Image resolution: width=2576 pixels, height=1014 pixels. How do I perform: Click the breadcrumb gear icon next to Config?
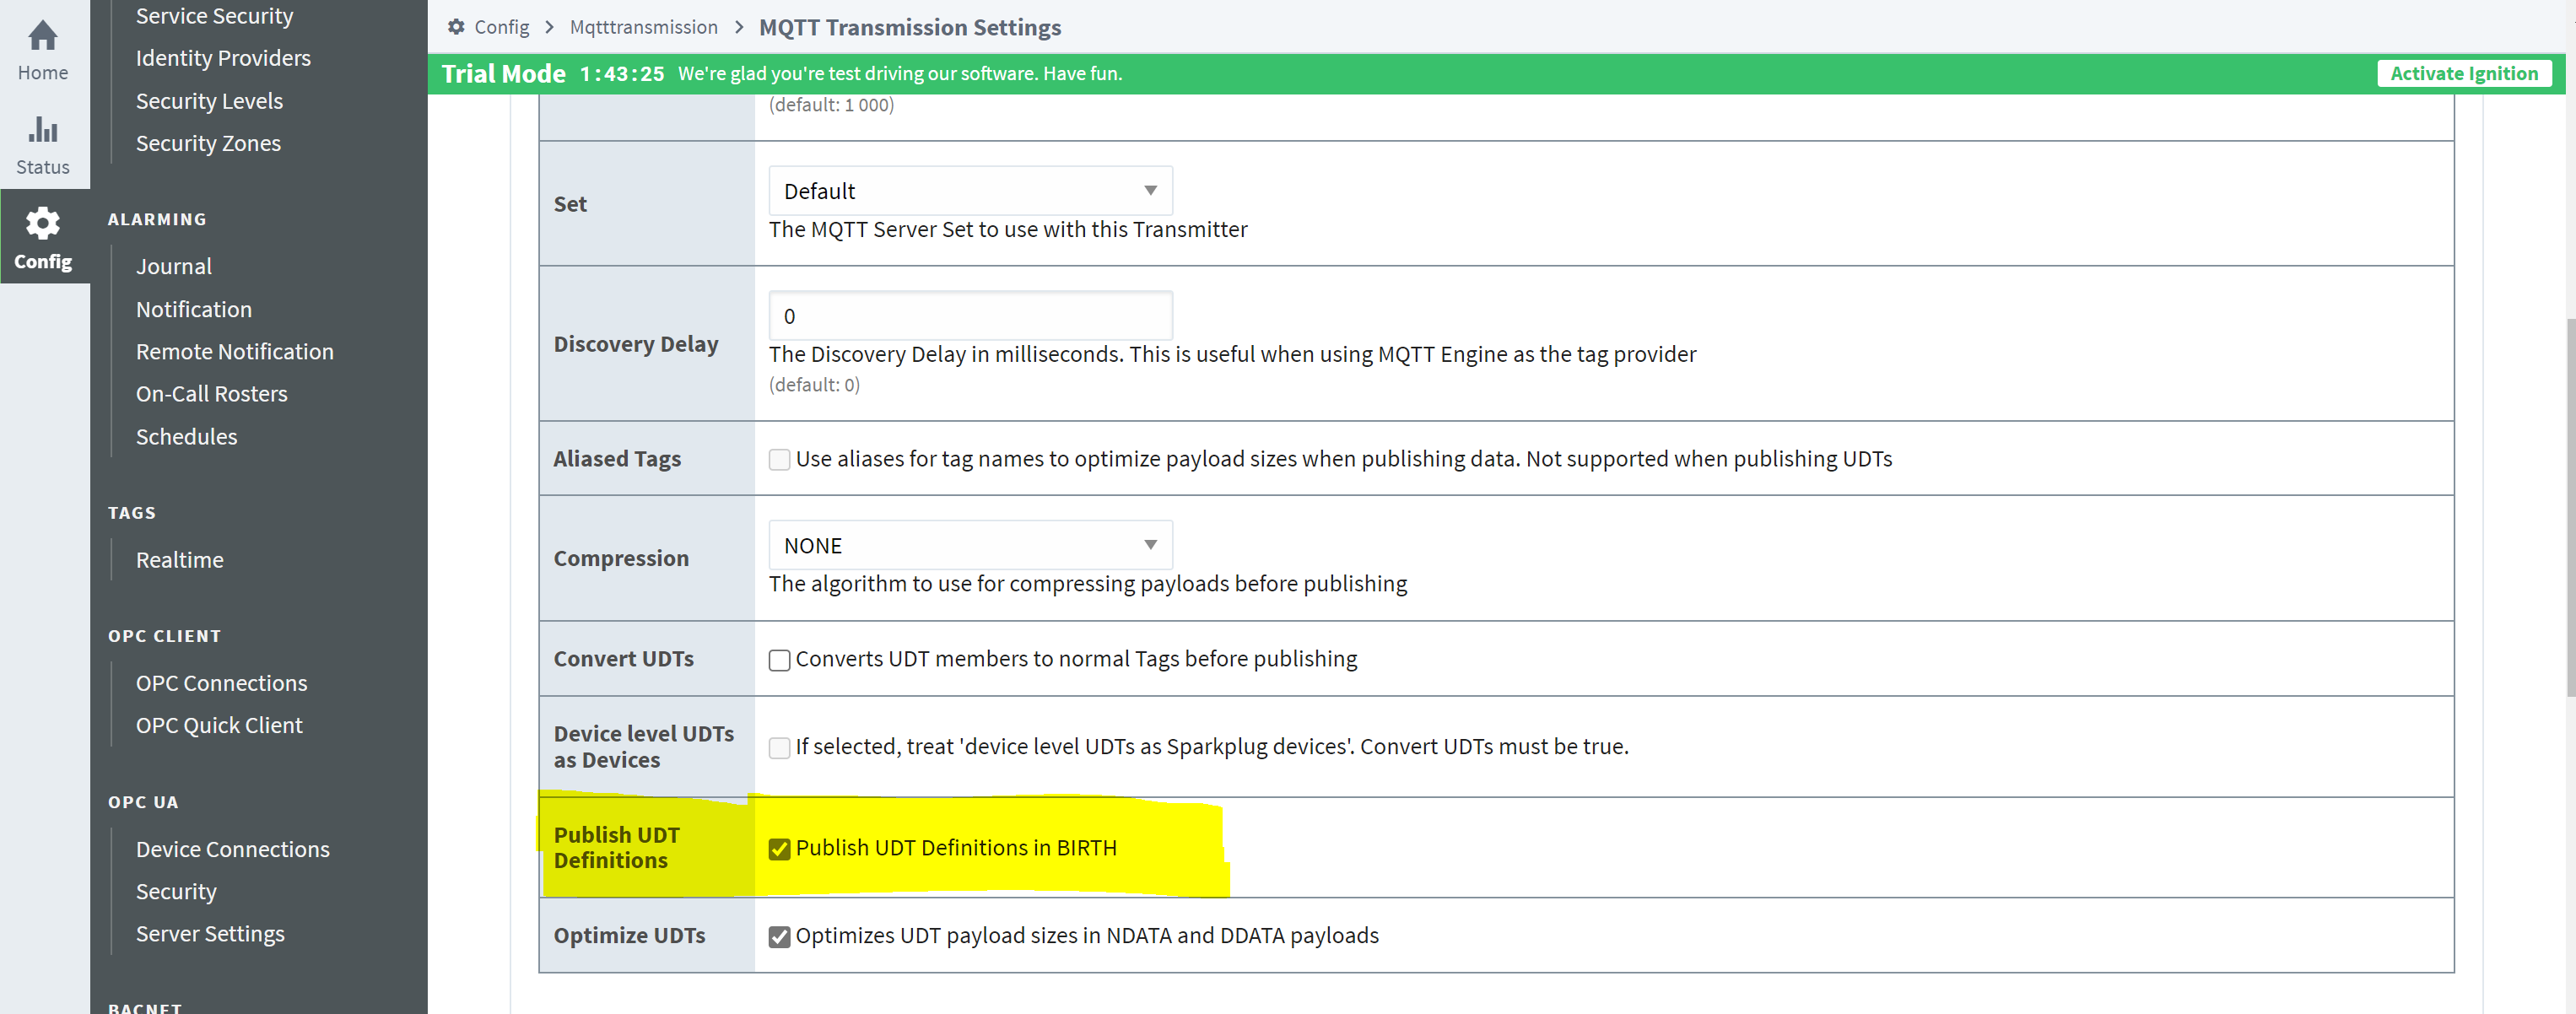click(456, 27)
